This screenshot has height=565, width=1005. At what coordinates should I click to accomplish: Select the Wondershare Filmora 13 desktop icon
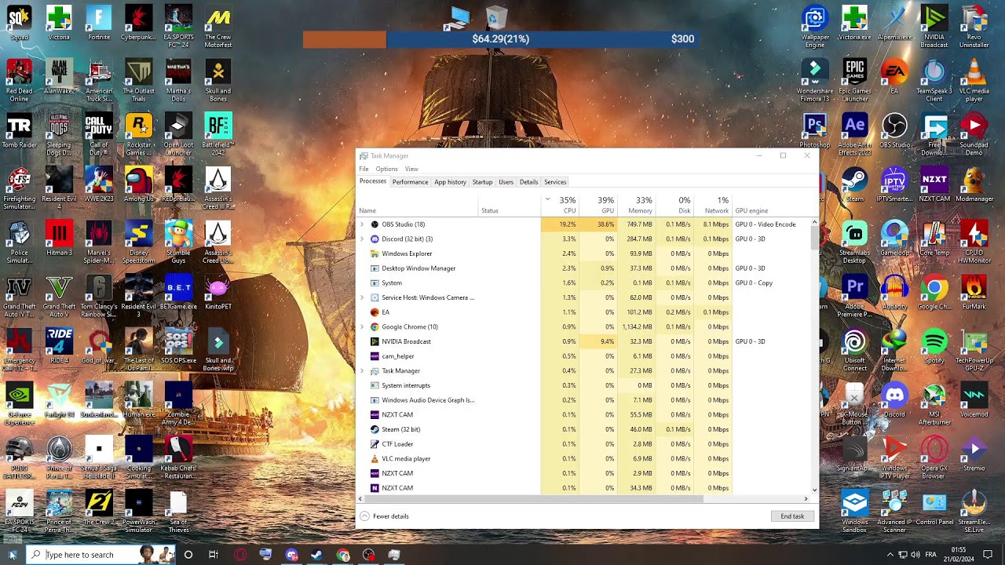click(x=815, y=80)
